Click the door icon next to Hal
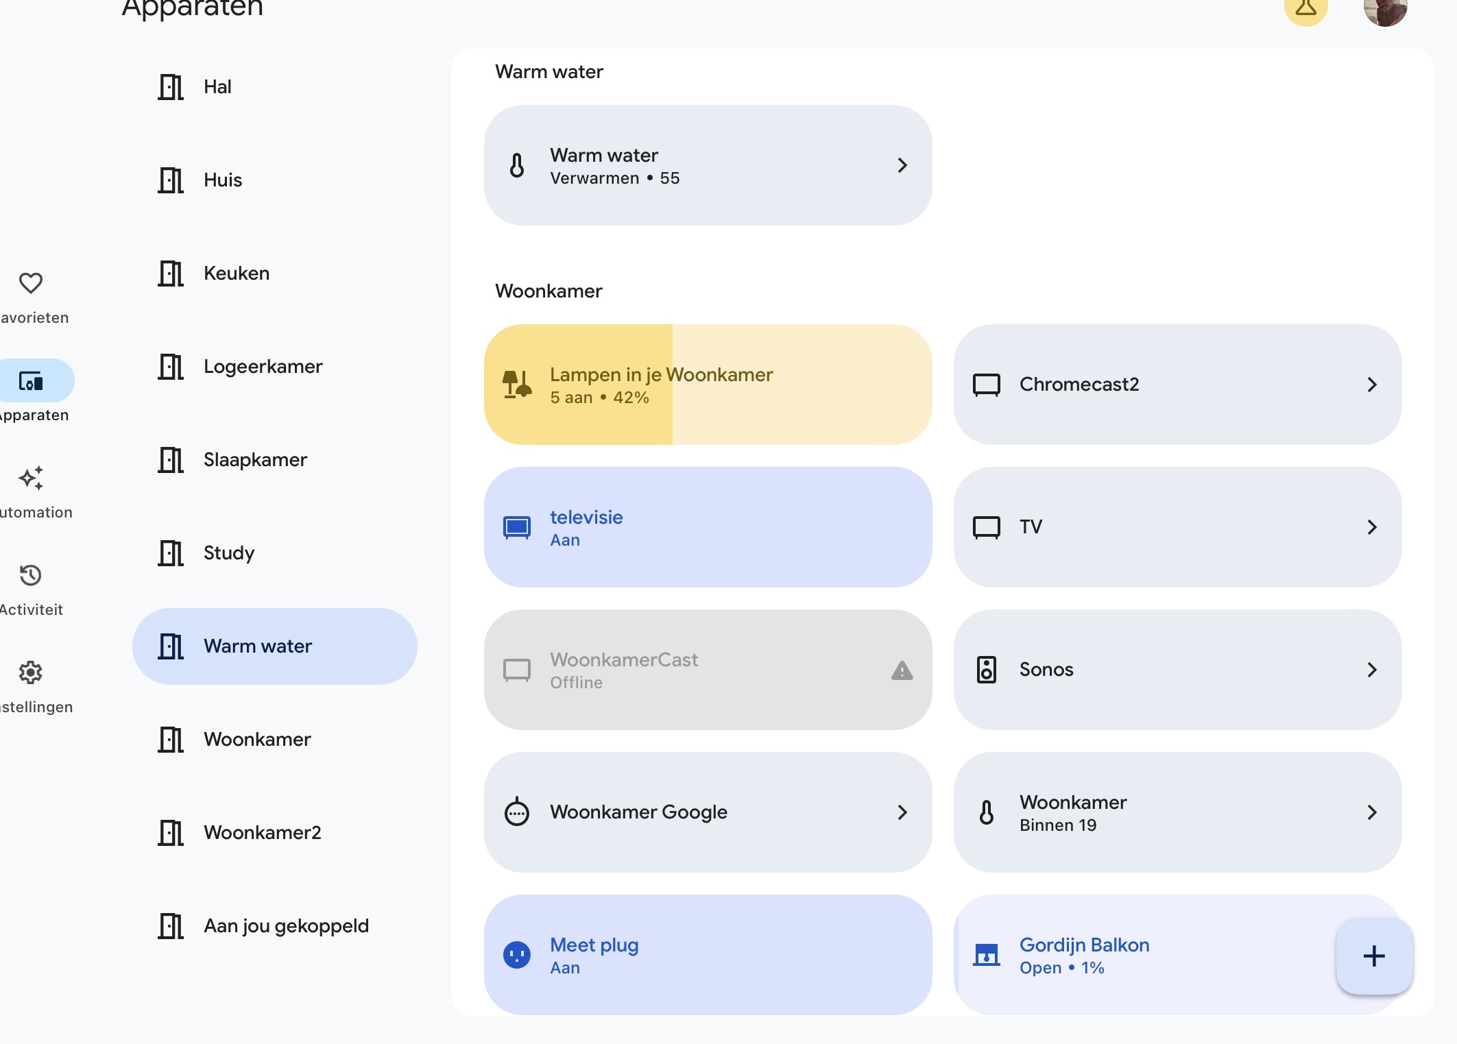The width and height of the screenshot is (1457, 1044). click(171, 87)
